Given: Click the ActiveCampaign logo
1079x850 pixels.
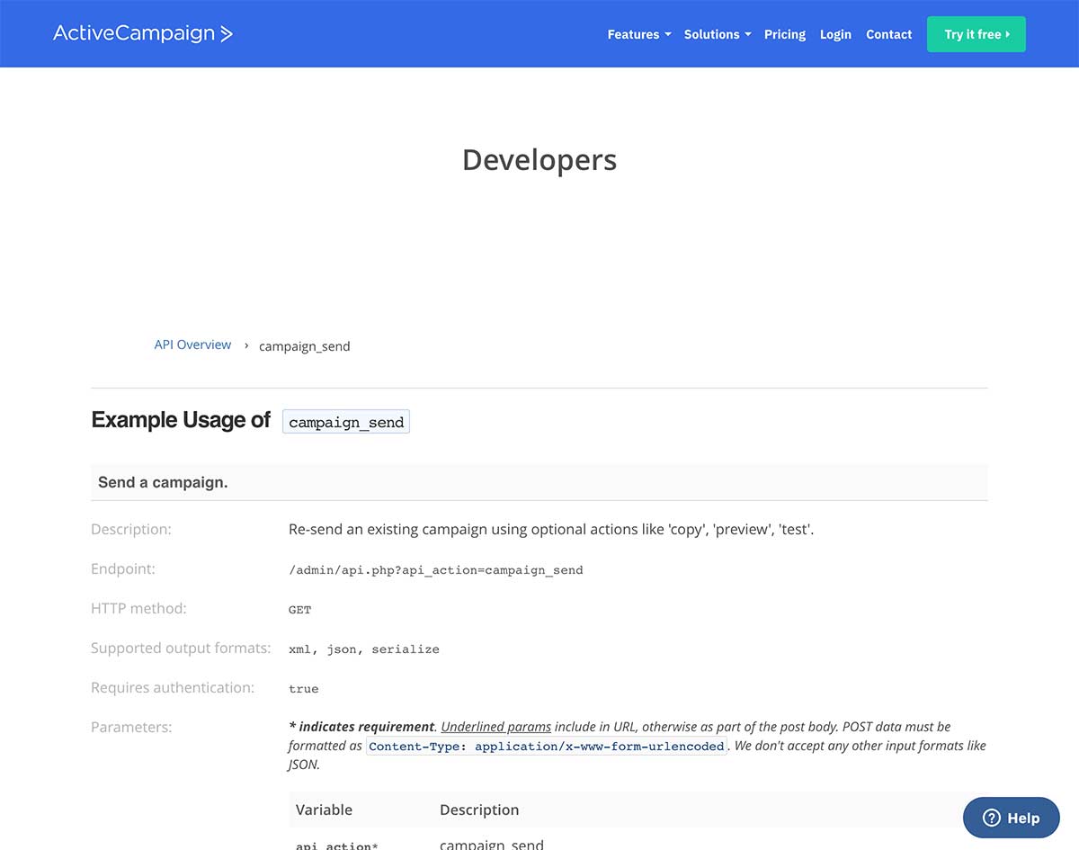Looking at the screenshot, I should [143, 33].
